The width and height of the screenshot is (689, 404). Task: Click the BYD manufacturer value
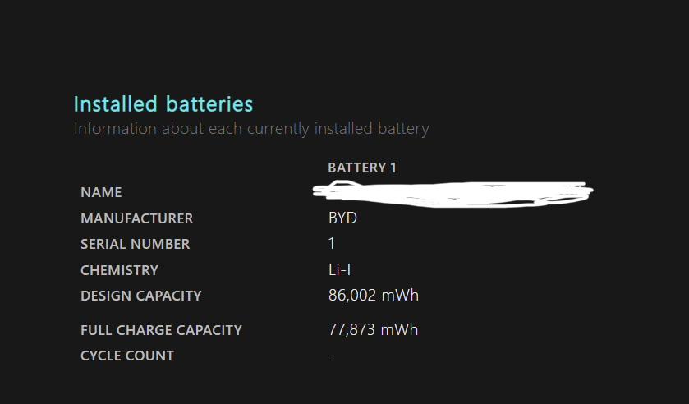point(342,218)
